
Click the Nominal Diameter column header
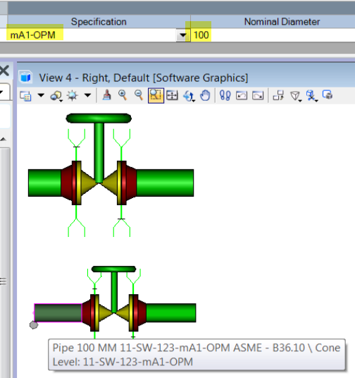tap(282, 22)
